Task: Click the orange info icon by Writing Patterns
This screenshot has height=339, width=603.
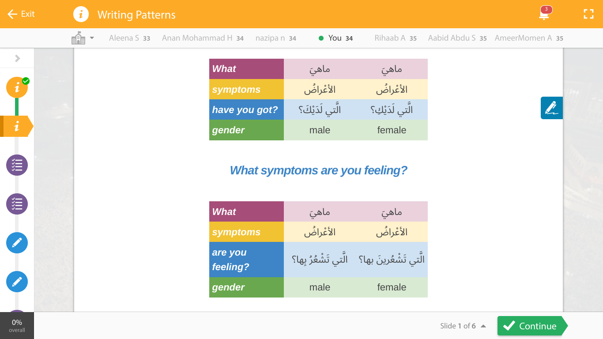Action: [x=81, y=14]
